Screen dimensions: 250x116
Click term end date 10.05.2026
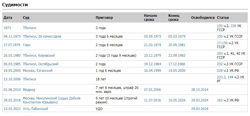(x=177, y=100)
